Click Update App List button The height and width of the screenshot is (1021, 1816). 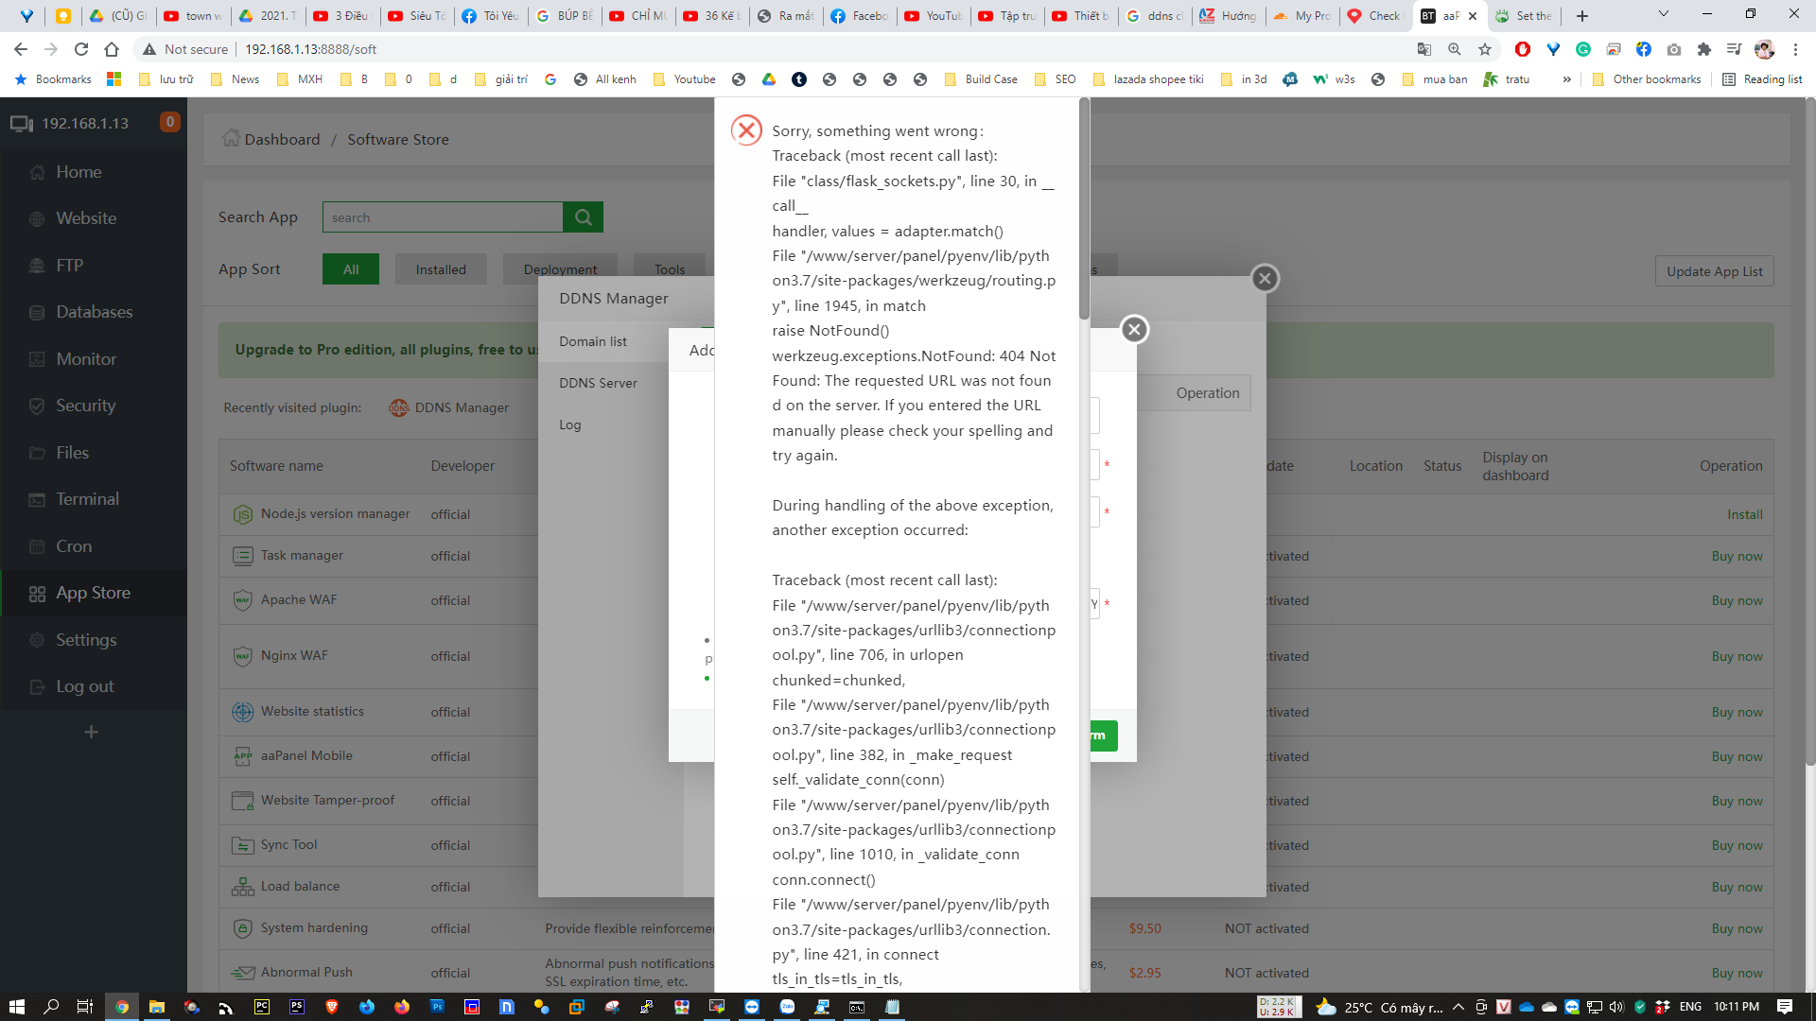click(x=1714, y=271)
